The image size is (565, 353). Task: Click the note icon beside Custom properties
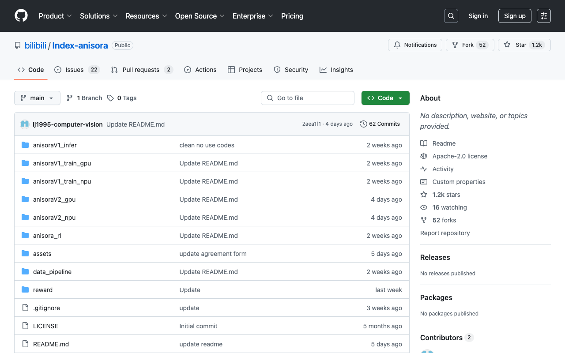(x=424, y=182)
